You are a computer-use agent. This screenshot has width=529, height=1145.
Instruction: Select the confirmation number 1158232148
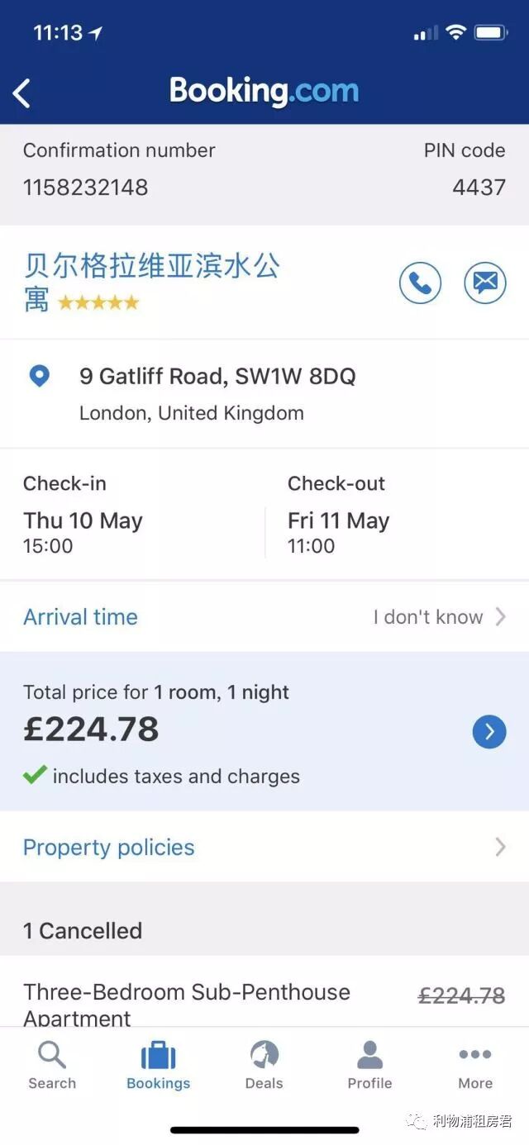(85, 188)
